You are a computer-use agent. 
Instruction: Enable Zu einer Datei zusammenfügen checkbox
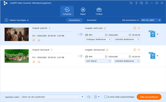(x=106, y=97)
